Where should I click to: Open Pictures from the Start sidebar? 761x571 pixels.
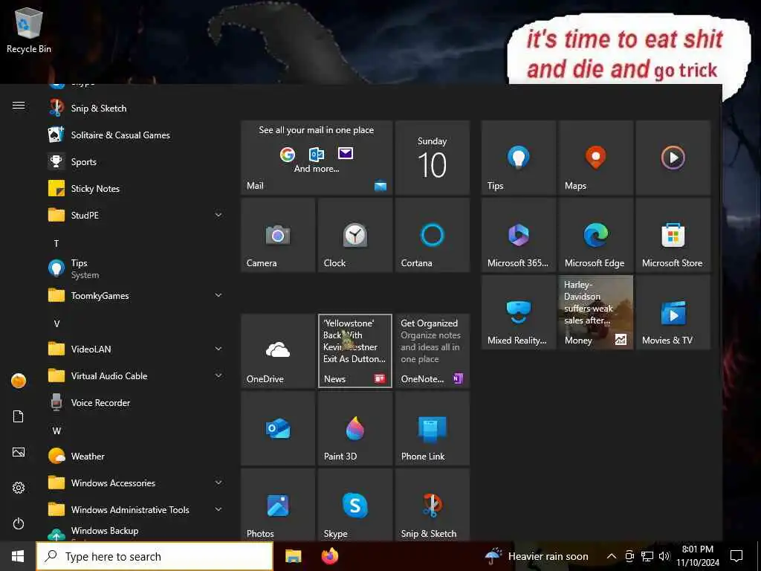19,452
